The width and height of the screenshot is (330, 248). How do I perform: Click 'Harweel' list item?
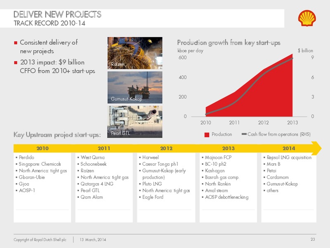[151, 157]
